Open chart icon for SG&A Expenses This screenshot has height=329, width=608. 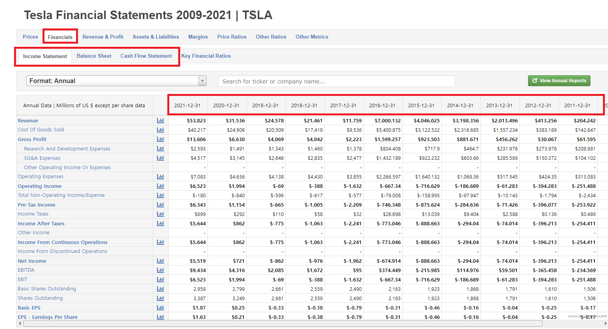tap(160, 158)
